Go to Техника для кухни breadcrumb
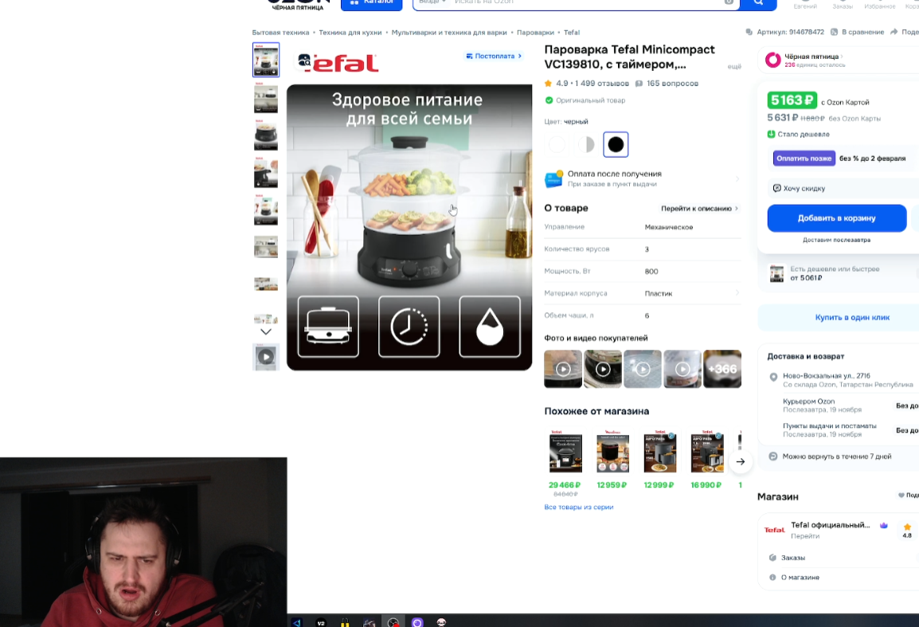 click(x=350, y=32)
